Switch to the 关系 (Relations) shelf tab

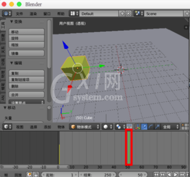tap(3, 50)
